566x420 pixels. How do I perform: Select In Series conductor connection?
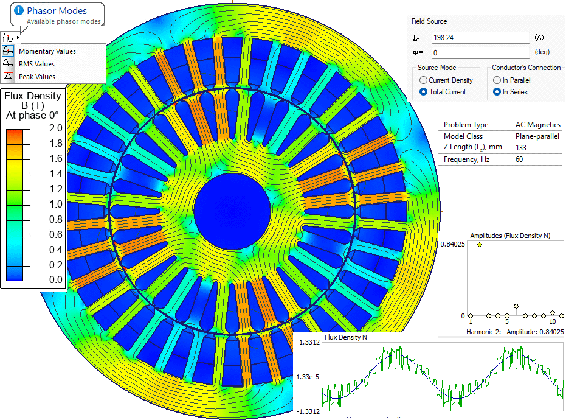pos(497,92)
